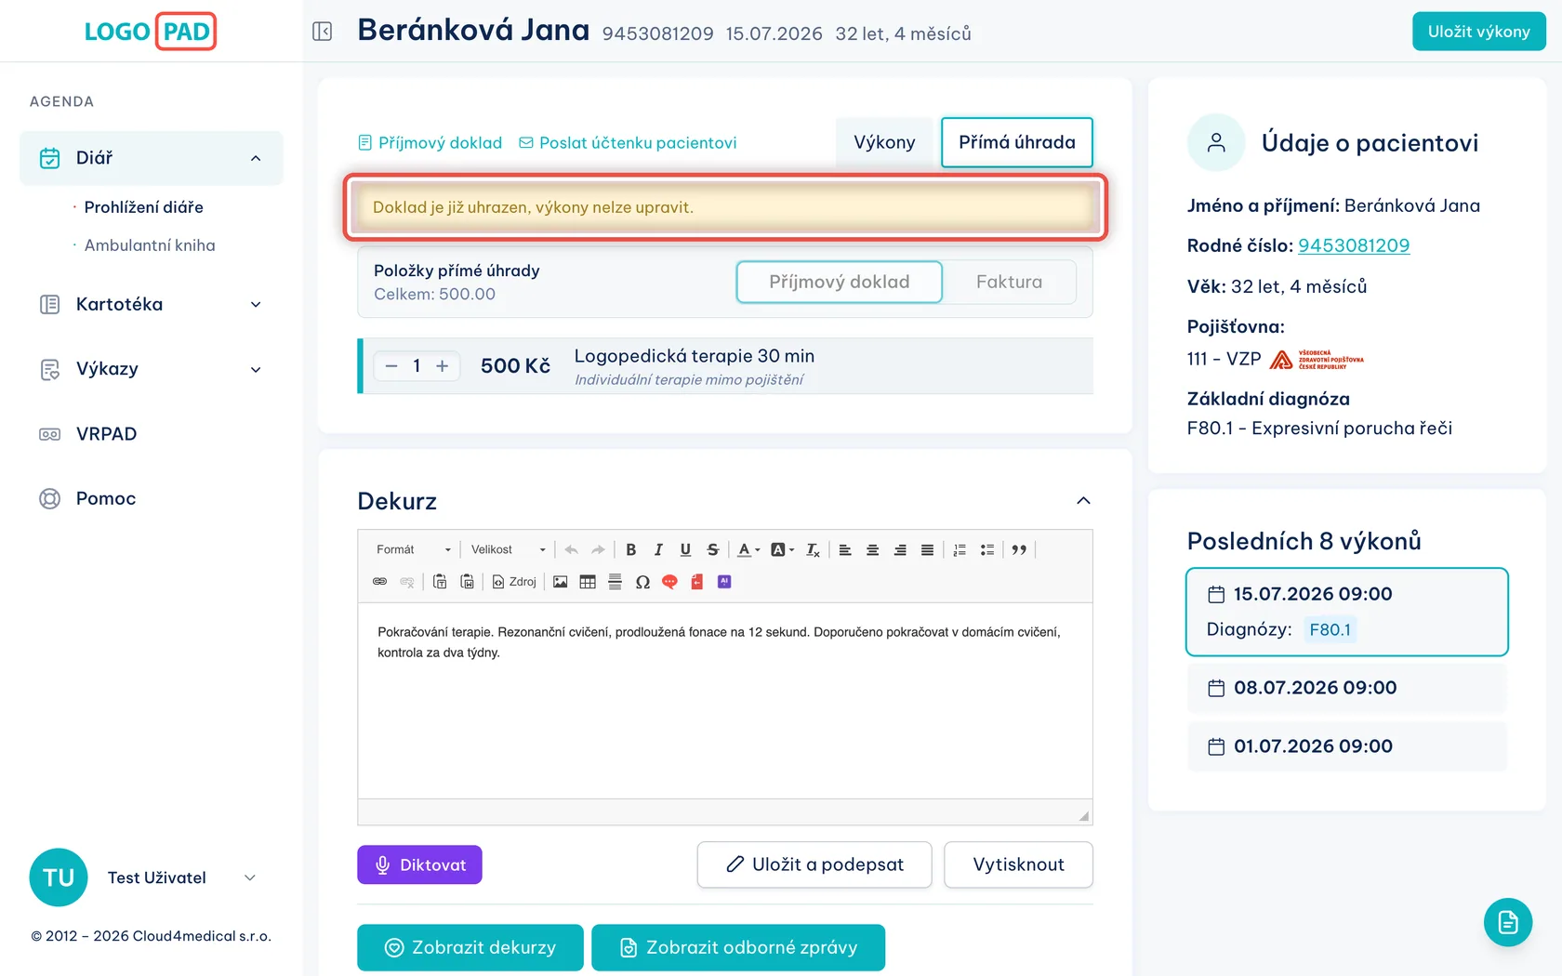
Task: Click Uložit výkony button
Action: [1478, 32]
